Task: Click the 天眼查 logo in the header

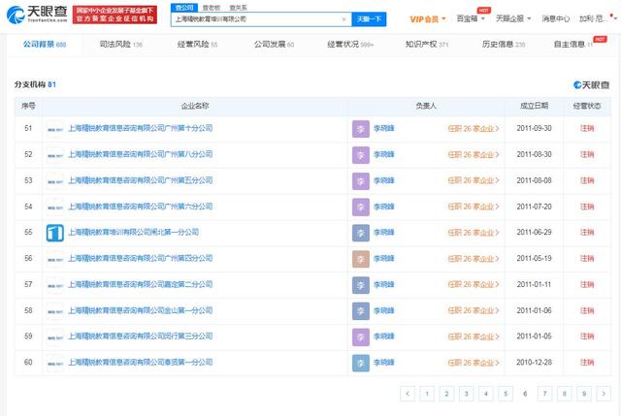Action: (x=37, y=15)
